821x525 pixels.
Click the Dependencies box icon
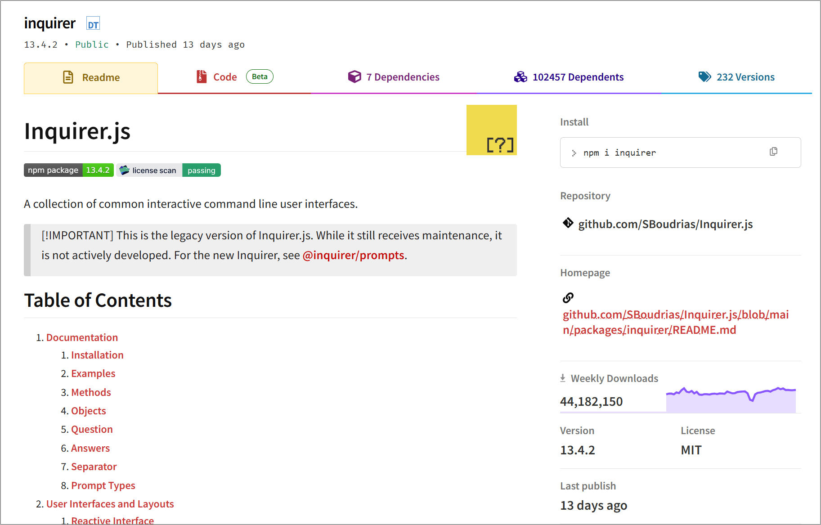[354, 77]
